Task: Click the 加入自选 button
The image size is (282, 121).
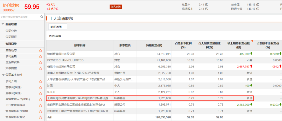Action: click(116, 7)
